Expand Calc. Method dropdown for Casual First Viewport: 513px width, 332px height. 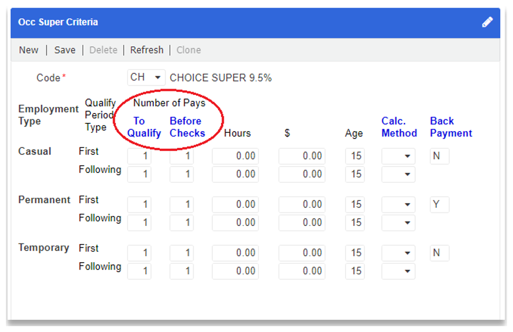click(398, 156)
